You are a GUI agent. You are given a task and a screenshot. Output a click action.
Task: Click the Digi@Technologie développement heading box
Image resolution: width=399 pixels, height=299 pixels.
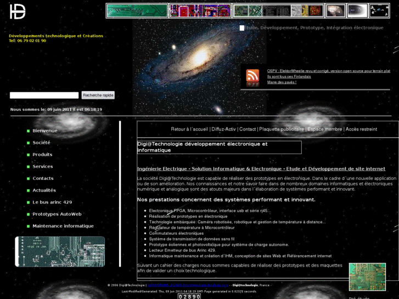220,147
